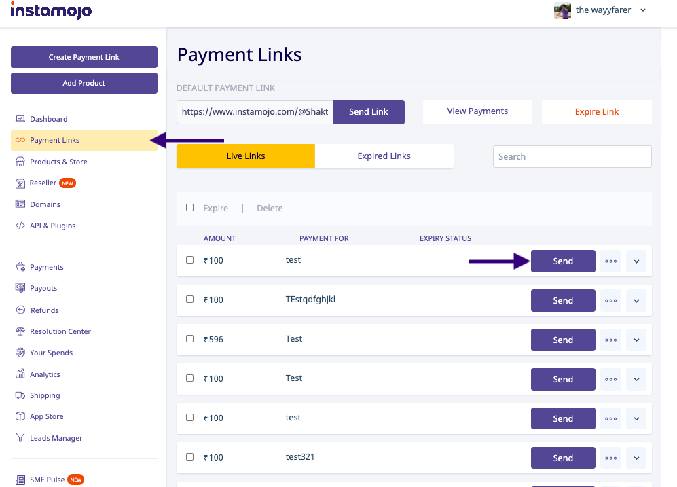
Task: Check the TEstqdfghjkl row checkbox
Action: 189,299
